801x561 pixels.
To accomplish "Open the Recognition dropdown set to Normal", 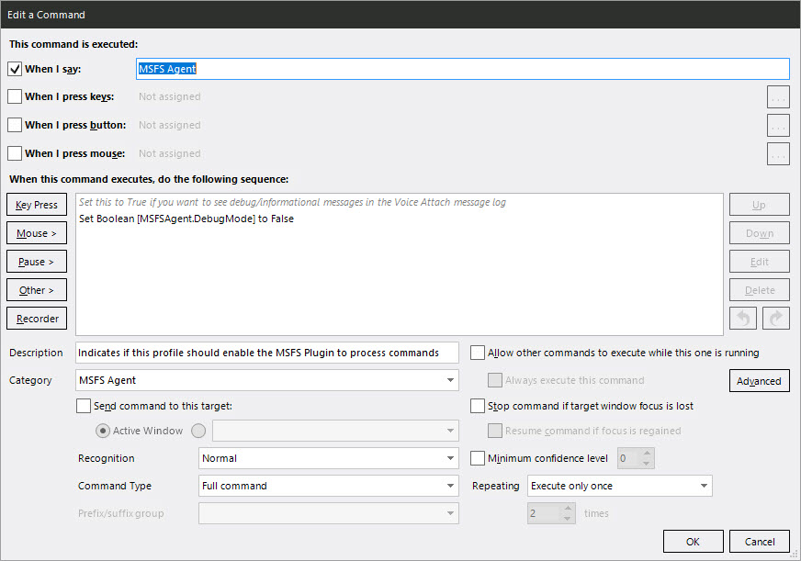I will [329, 458].
